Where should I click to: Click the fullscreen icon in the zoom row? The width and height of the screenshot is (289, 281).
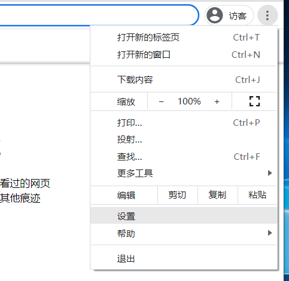tap(254, 101)
